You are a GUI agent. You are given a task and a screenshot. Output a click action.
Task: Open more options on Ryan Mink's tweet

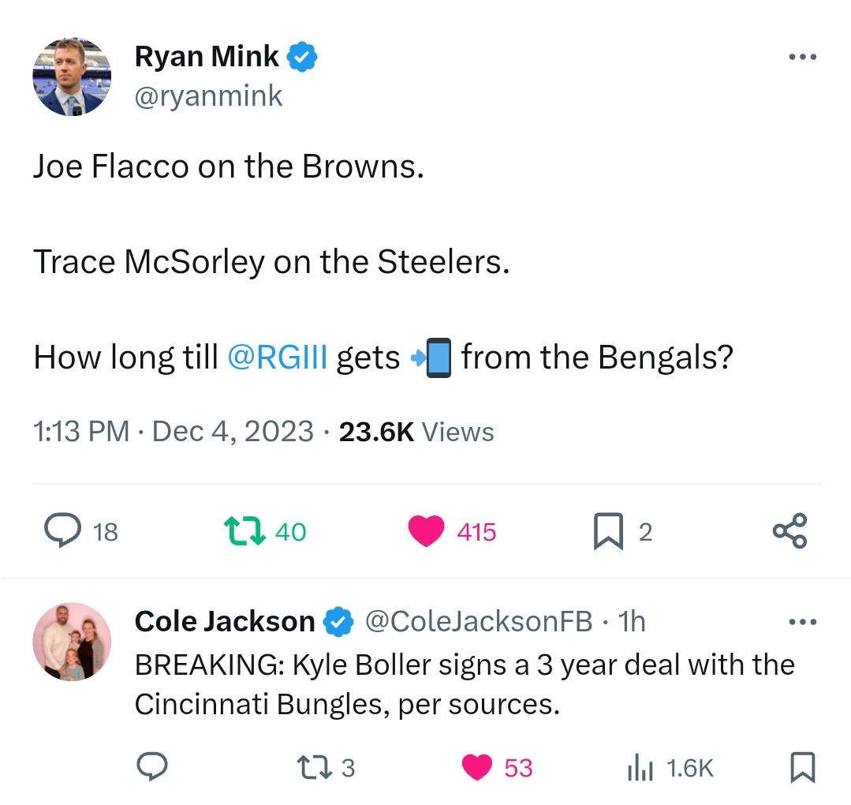(x=803, y=57)
